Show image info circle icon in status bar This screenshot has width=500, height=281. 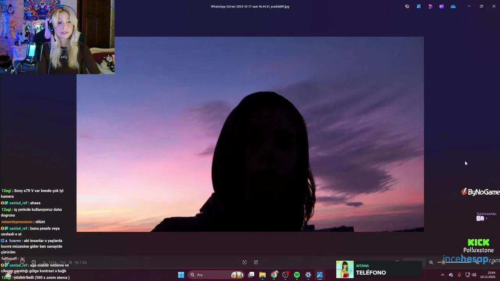[34, 262]
